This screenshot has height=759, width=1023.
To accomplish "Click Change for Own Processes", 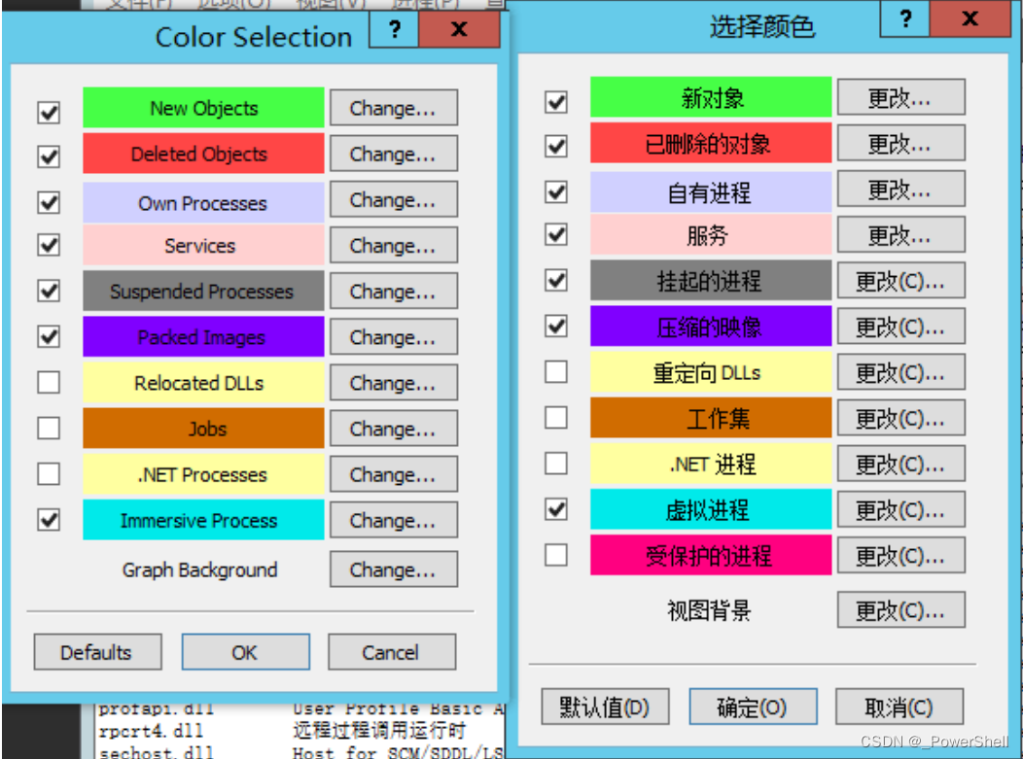I will (394, 199).
